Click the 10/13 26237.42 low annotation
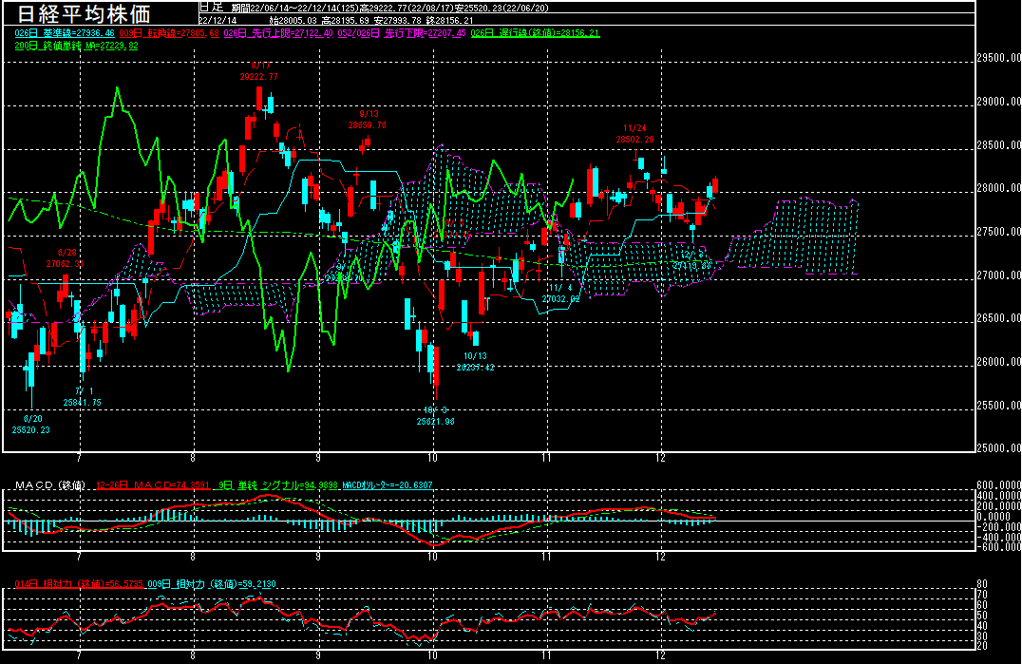1022x664 pixels. click(475, 362)
